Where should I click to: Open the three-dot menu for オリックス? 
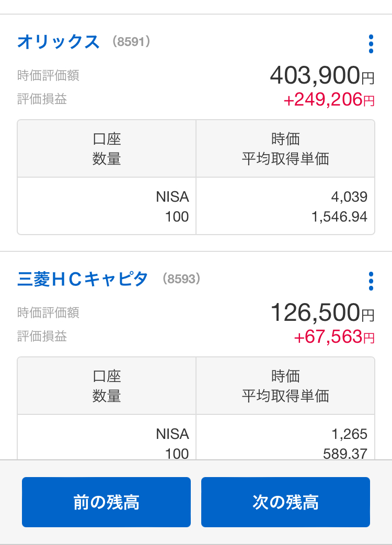pos(371,44)
